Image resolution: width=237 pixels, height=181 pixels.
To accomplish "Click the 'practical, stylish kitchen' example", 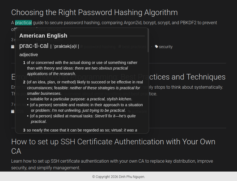I will pos(109,99).
